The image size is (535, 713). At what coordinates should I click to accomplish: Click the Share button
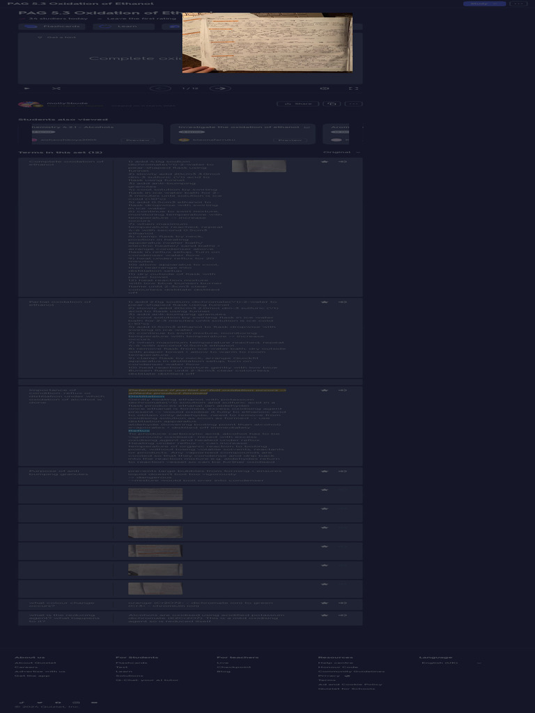(x=299, y=104)
